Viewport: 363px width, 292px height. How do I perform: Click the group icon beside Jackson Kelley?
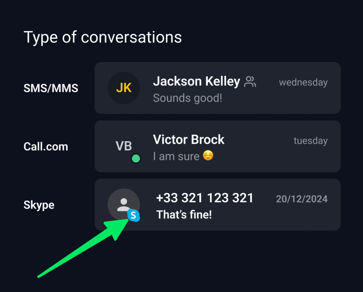point(250,82)
